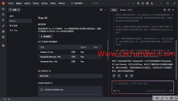Click the chat panel scrollbar

[176, 60]
